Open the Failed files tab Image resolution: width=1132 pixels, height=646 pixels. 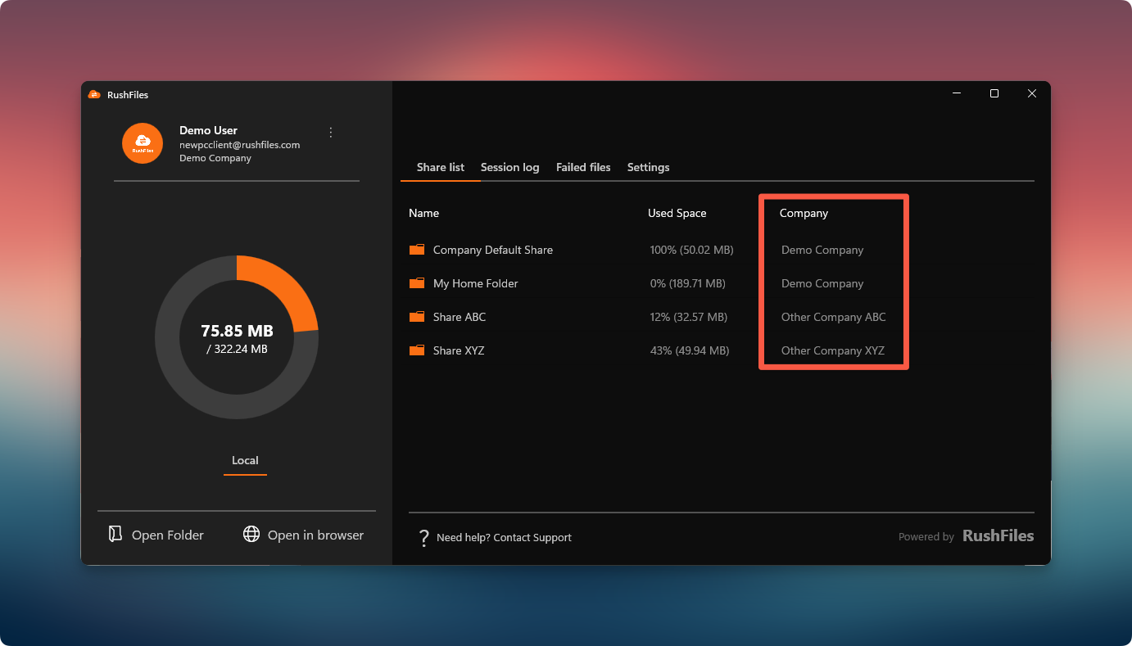583,167
